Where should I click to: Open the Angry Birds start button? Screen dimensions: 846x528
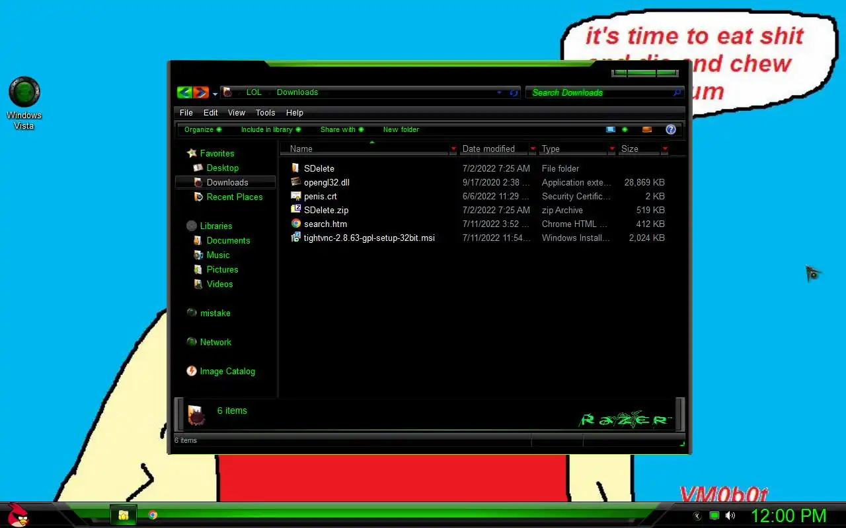(x=17, y=515)
